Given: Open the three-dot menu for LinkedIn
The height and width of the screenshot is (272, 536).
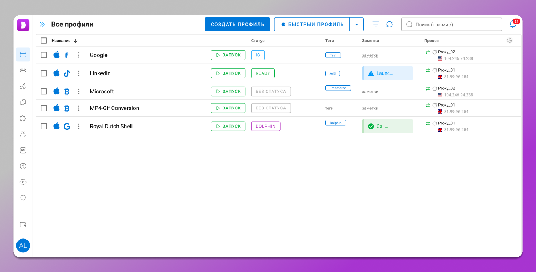Looking at the screenshot, I should click(x=79, y=73).
